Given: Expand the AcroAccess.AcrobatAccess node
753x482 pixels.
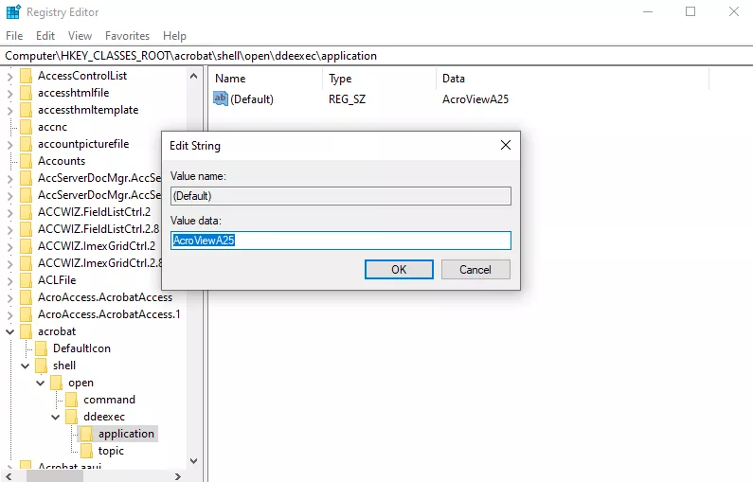Looking at the screenshot, I should click(x=10, y=297).
